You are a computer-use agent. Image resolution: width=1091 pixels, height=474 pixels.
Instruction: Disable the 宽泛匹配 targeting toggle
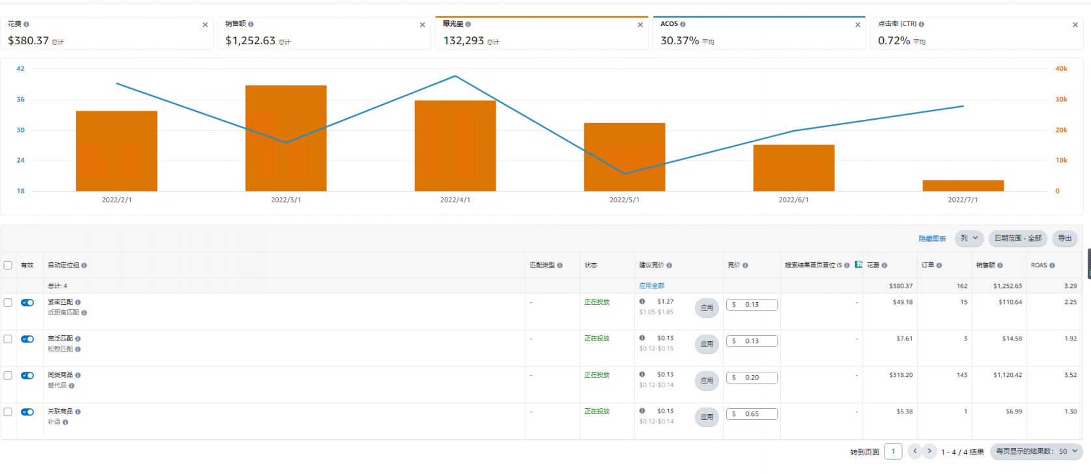pos(27,339)
